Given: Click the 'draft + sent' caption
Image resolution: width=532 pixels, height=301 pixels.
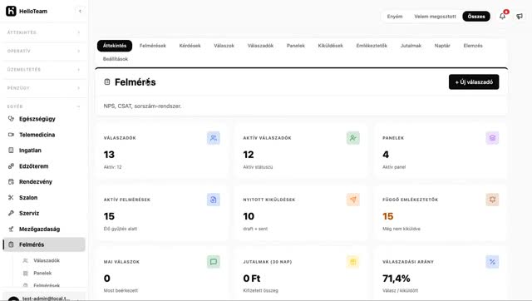Looking at the screenshot, I should tap(255, 229).
